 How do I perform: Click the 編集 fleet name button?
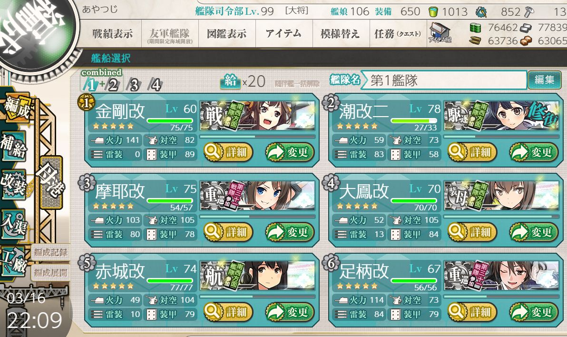click(x=544, y=79)
